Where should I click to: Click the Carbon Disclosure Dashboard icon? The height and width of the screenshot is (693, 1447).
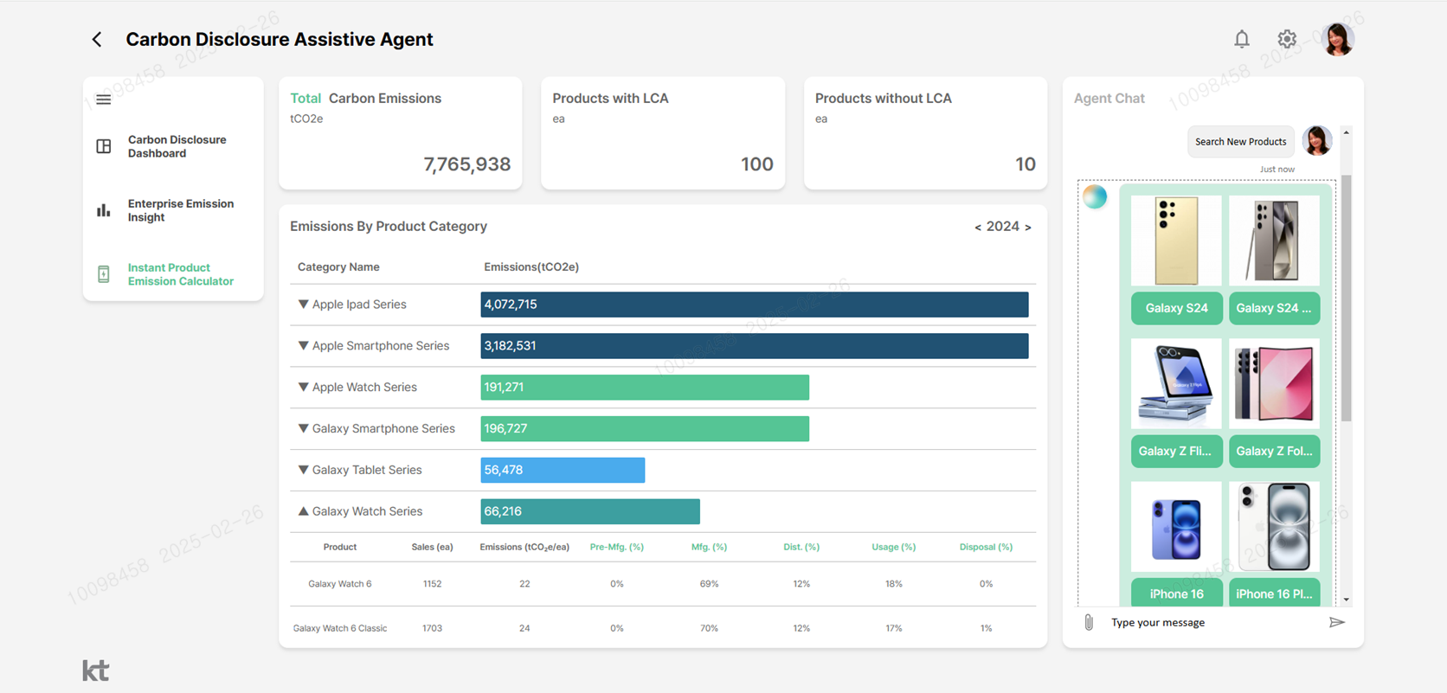104,146
